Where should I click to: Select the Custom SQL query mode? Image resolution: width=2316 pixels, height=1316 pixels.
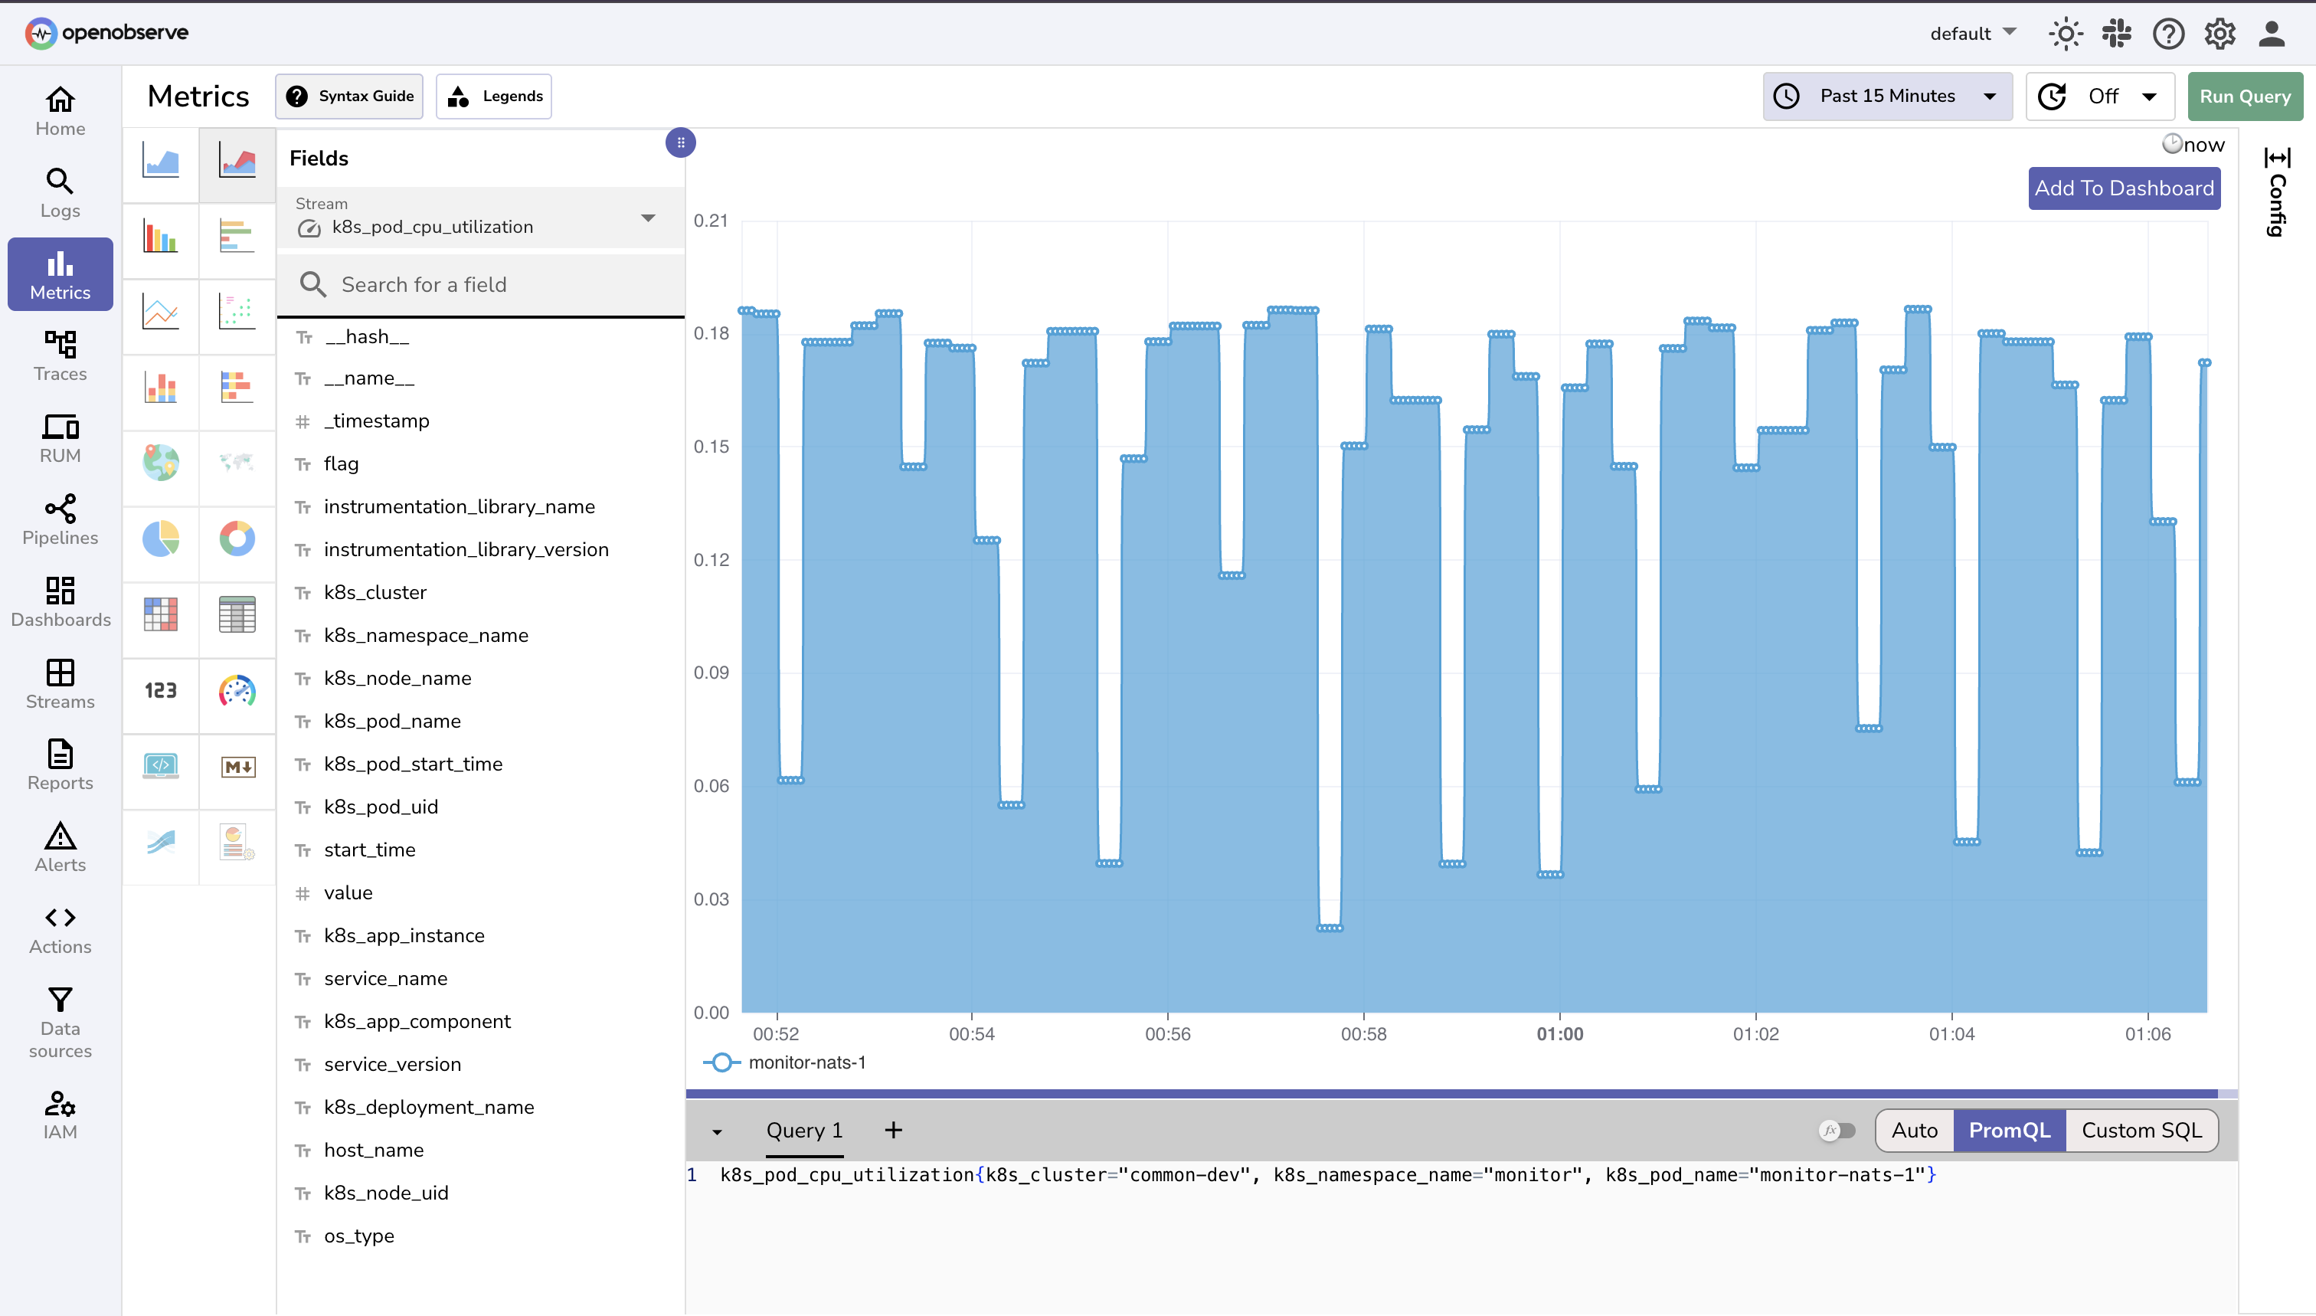coord(2141,1130)
